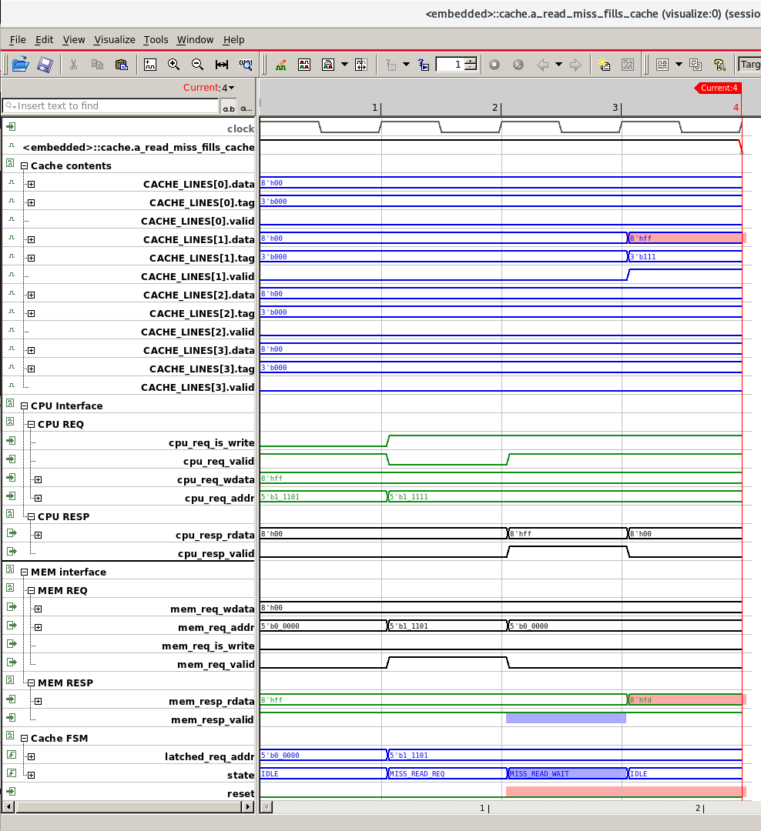Click the waveform snapshot icon beside paste
761x831 pixels.
(x=150, y=65)
